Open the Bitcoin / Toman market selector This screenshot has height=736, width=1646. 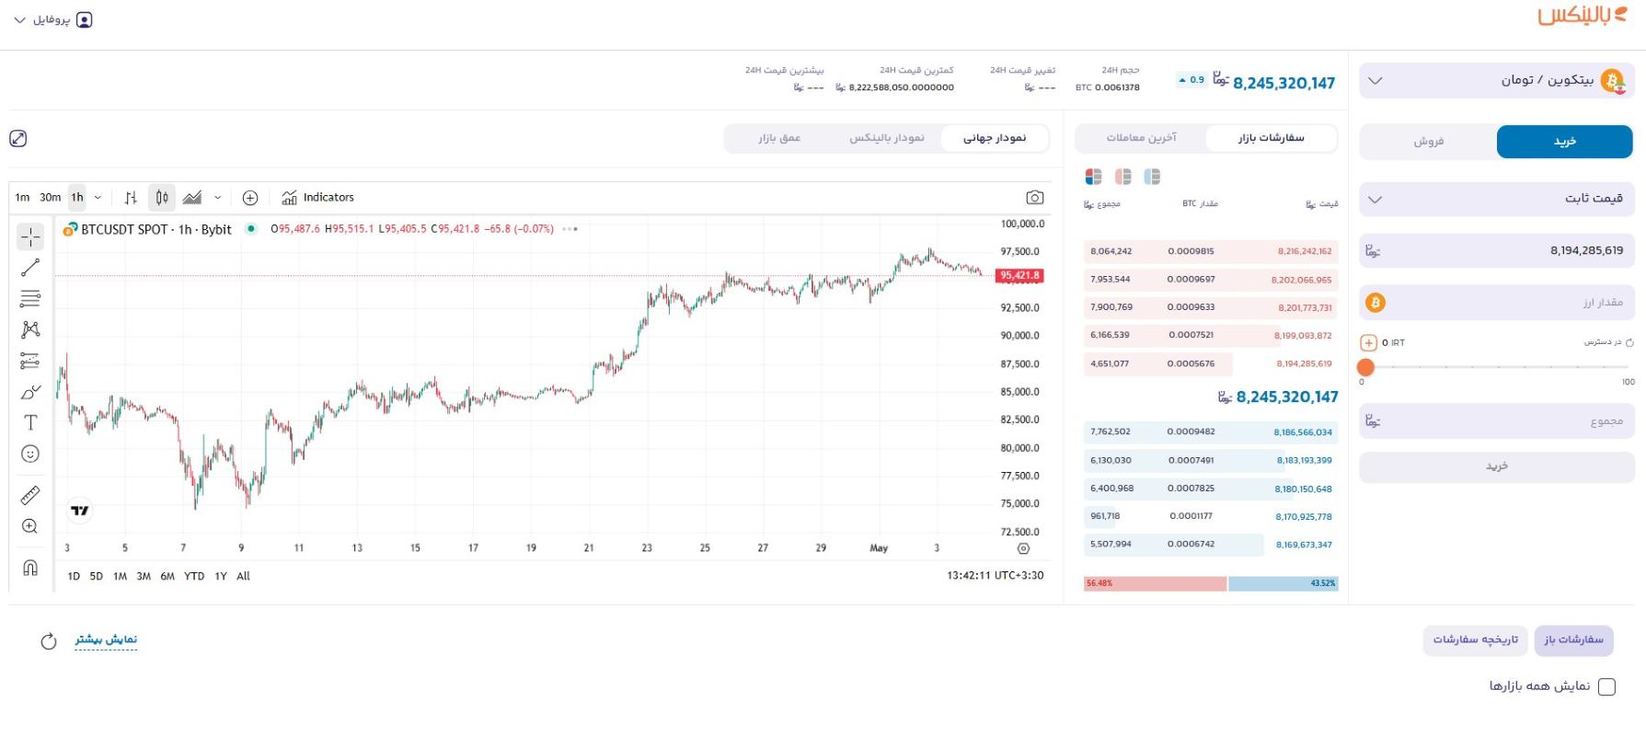[1496, 81]
